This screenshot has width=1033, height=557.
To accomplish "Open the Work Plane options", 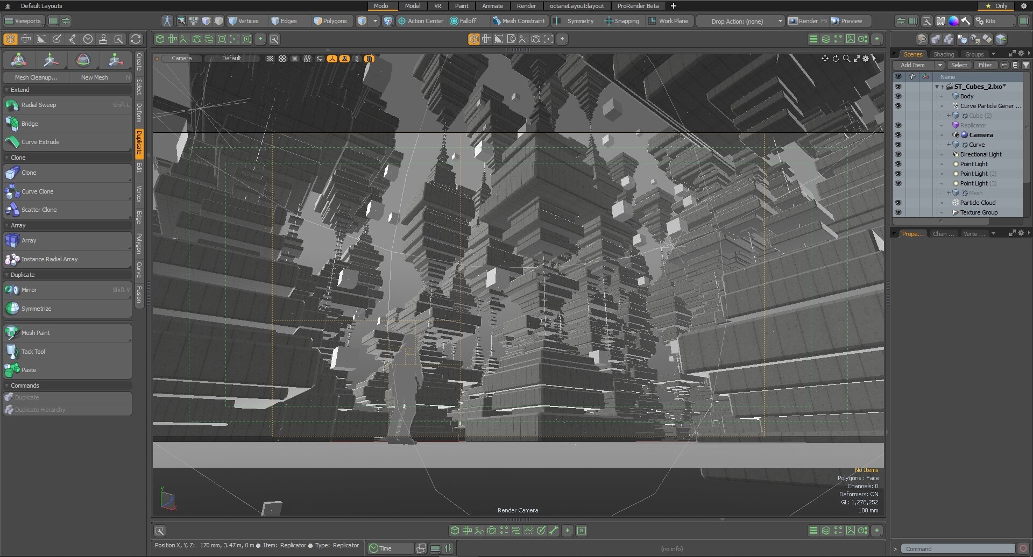I will point(669,21).
